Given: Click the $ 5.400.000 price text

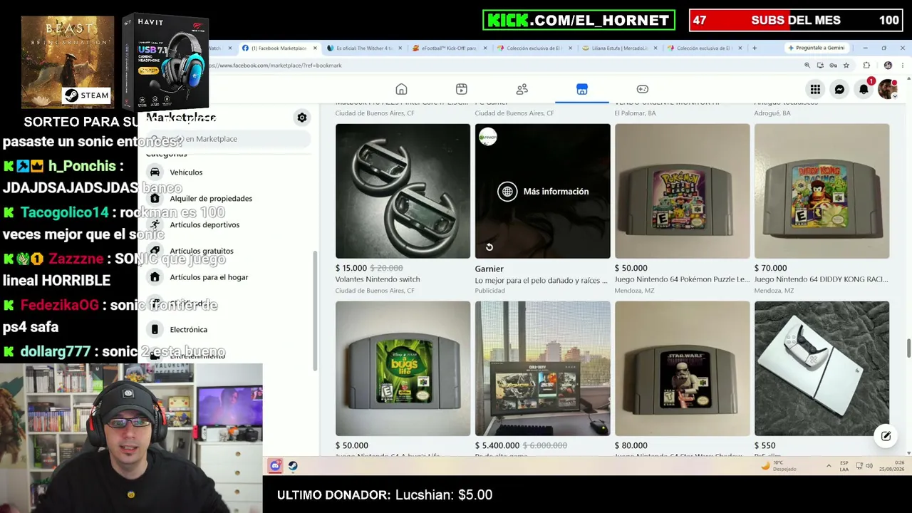Looking at the screenshot, I should 497,445.
